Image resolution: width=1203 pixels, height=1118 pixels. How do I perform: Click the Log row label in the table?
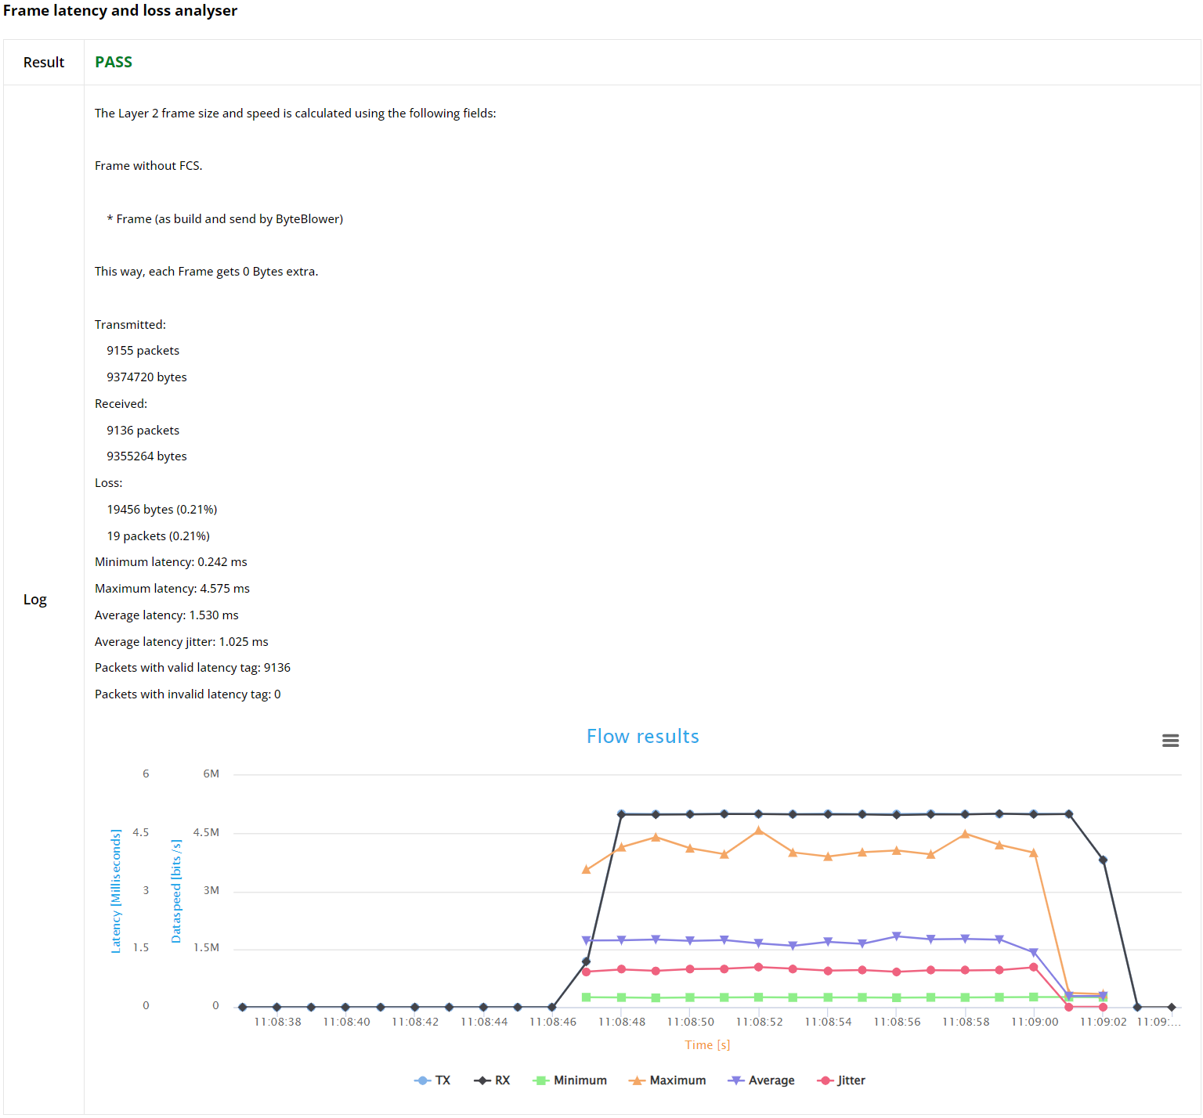tap(35, 599)
